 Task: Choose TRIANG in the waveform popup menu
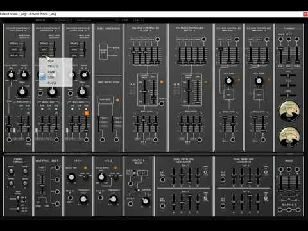tap(56, 67)
